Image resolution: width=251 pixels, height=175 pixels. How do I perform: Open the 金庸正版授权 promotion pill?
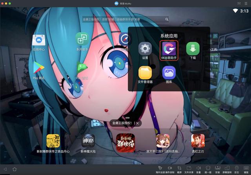pyautogui.click(x=125, y=123)
